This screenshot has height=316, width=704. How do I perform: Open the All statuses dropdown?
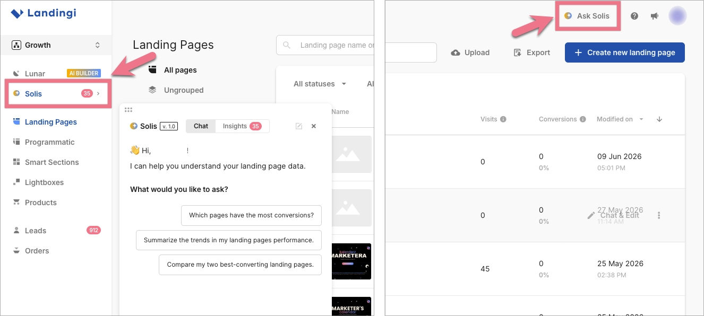[x=320, y=84]
